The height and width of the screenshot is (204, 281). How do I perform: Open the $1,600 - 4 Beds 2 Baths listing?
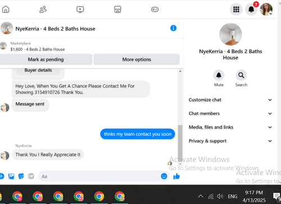(x=38, y=49)
